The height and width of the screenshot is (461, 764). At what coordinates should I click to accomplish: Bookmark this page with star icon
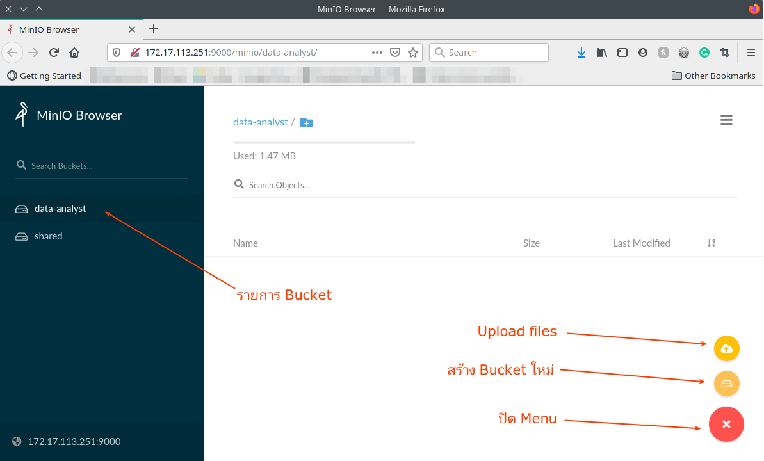click(413, 53)
